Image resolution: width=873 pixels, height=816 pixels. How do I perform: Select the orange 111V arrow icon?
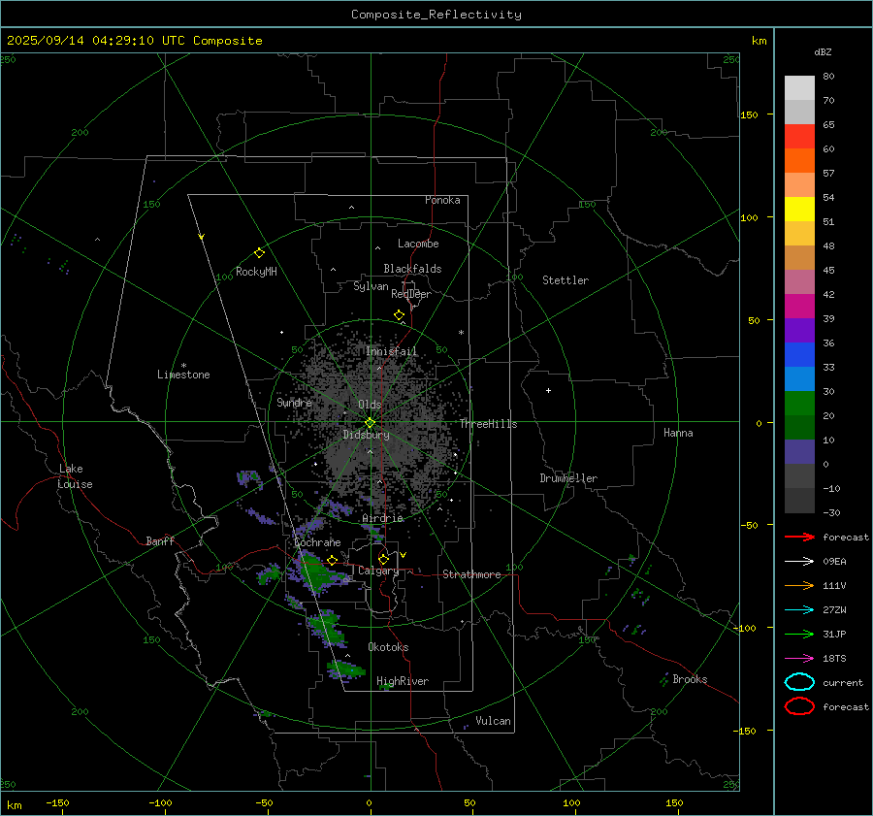pos(799,585)
